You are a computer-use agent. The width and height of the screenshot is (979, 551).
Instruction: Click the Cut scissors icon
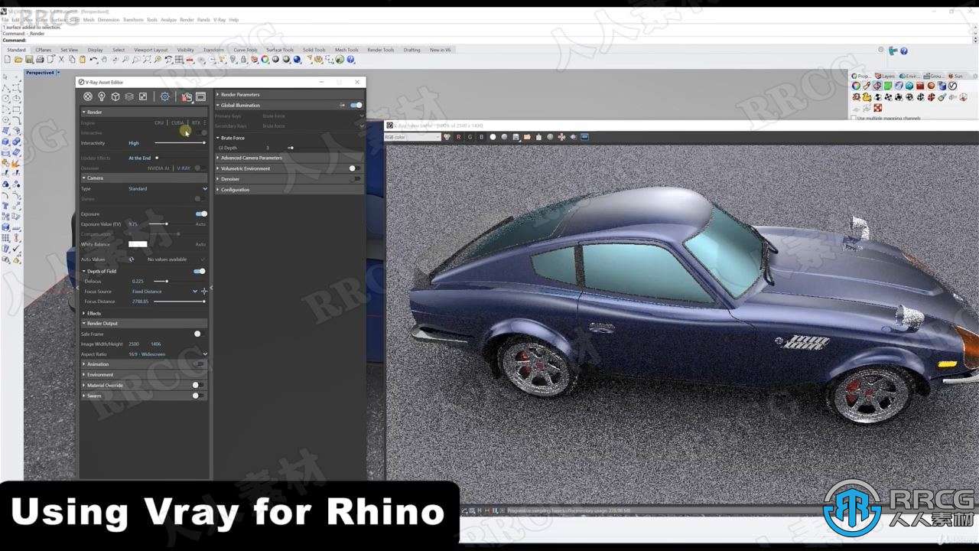pyautogui.click(x=61, y=60)
